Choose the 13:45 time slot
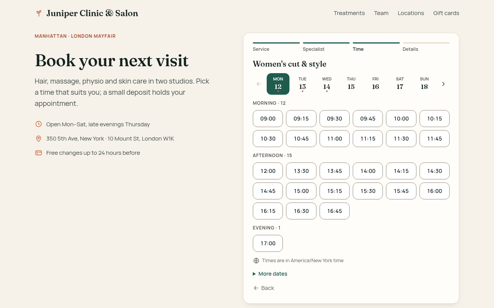 (x=335, y=171)
